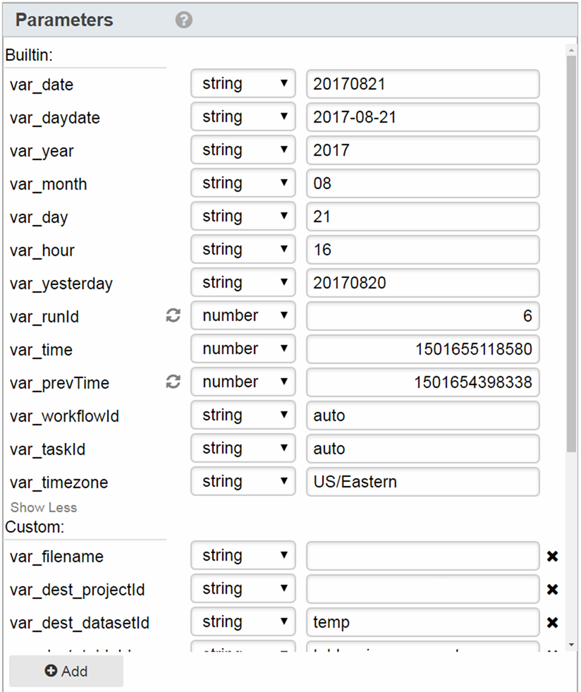
Task: Remove the var_dest_projectId parameter
Action: click(552, 589)
